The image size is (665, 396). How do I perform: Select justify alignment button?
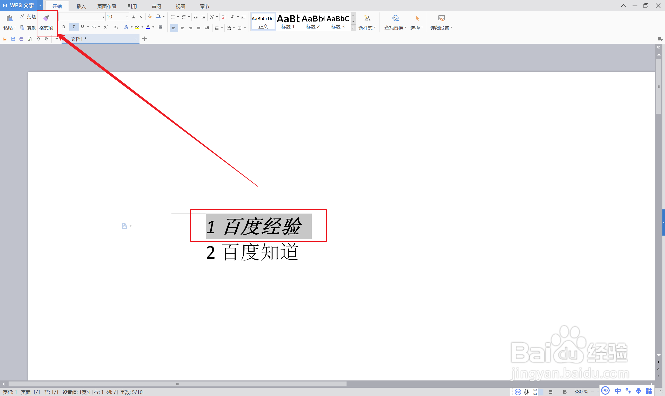(199, 28)
